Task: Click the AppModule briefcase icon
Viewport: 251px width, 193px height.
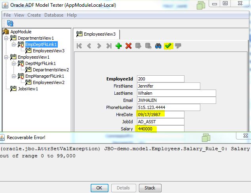Action: click(6, 32)
